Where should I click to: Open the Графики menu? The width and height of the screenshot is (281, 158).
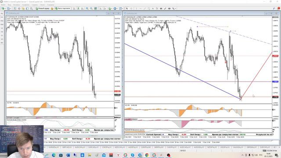point(26,5)
